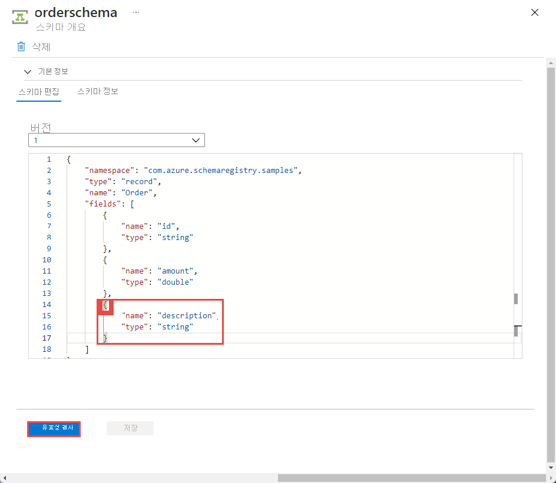Click the page vertical scrollbar thumb
This screenshot has width=556, height=483.
point(551,265)
